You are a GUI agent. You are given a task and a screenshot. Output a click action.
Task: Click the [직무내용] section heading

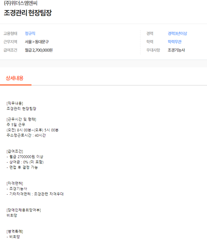(15, 103)
